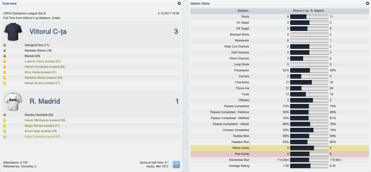Sort by the Statistic column header
The image size is (371, 172).
(220, 11)
